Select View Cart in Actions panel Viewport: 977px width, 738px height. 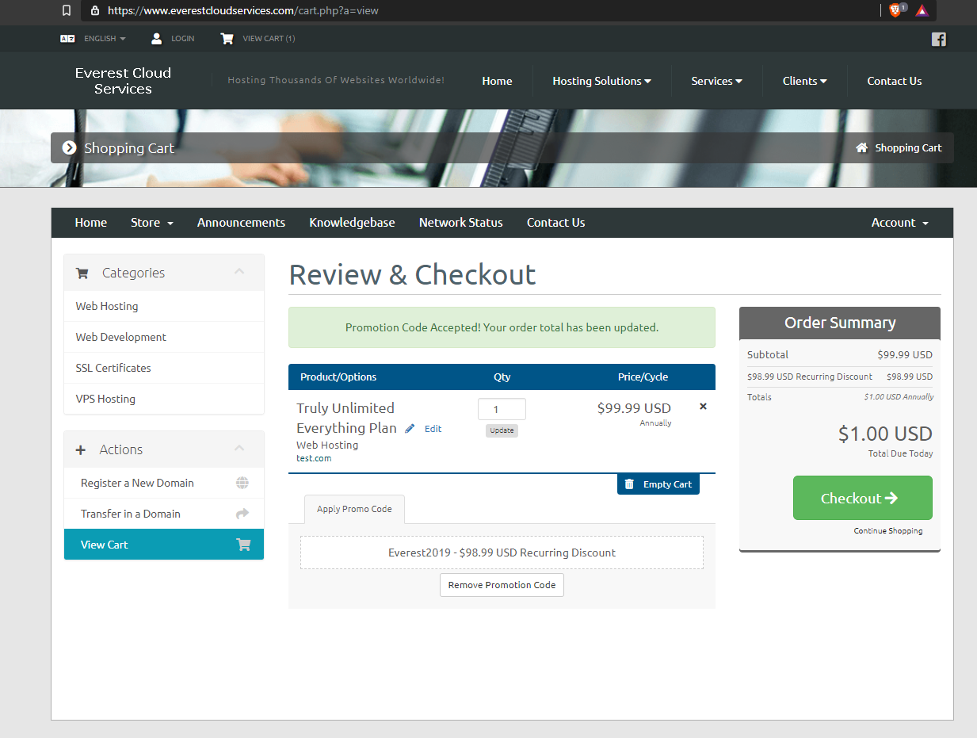pos(164,545)
